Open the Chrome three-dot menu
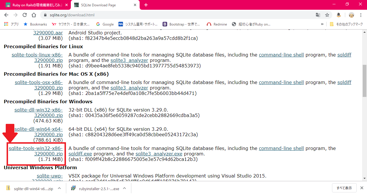The width and height of the screenshot is (367, 195). (x=361, y=15)
